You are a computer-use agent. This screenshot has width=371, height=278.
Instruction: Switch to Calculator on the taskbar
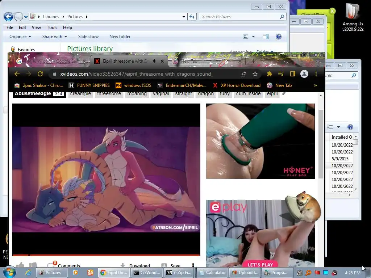212,273
